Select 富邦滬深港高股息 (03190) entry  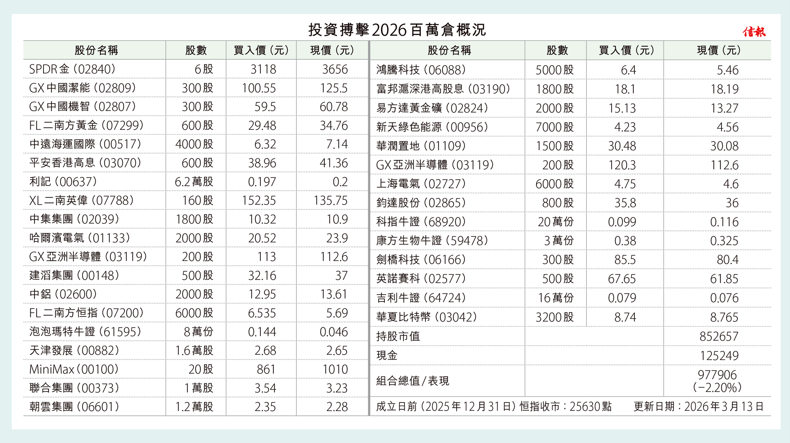(443, 89)
